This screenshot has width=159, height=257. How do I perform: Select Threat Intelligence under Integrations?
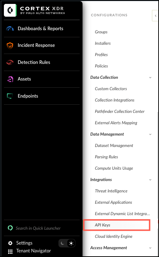pos(111,191)
